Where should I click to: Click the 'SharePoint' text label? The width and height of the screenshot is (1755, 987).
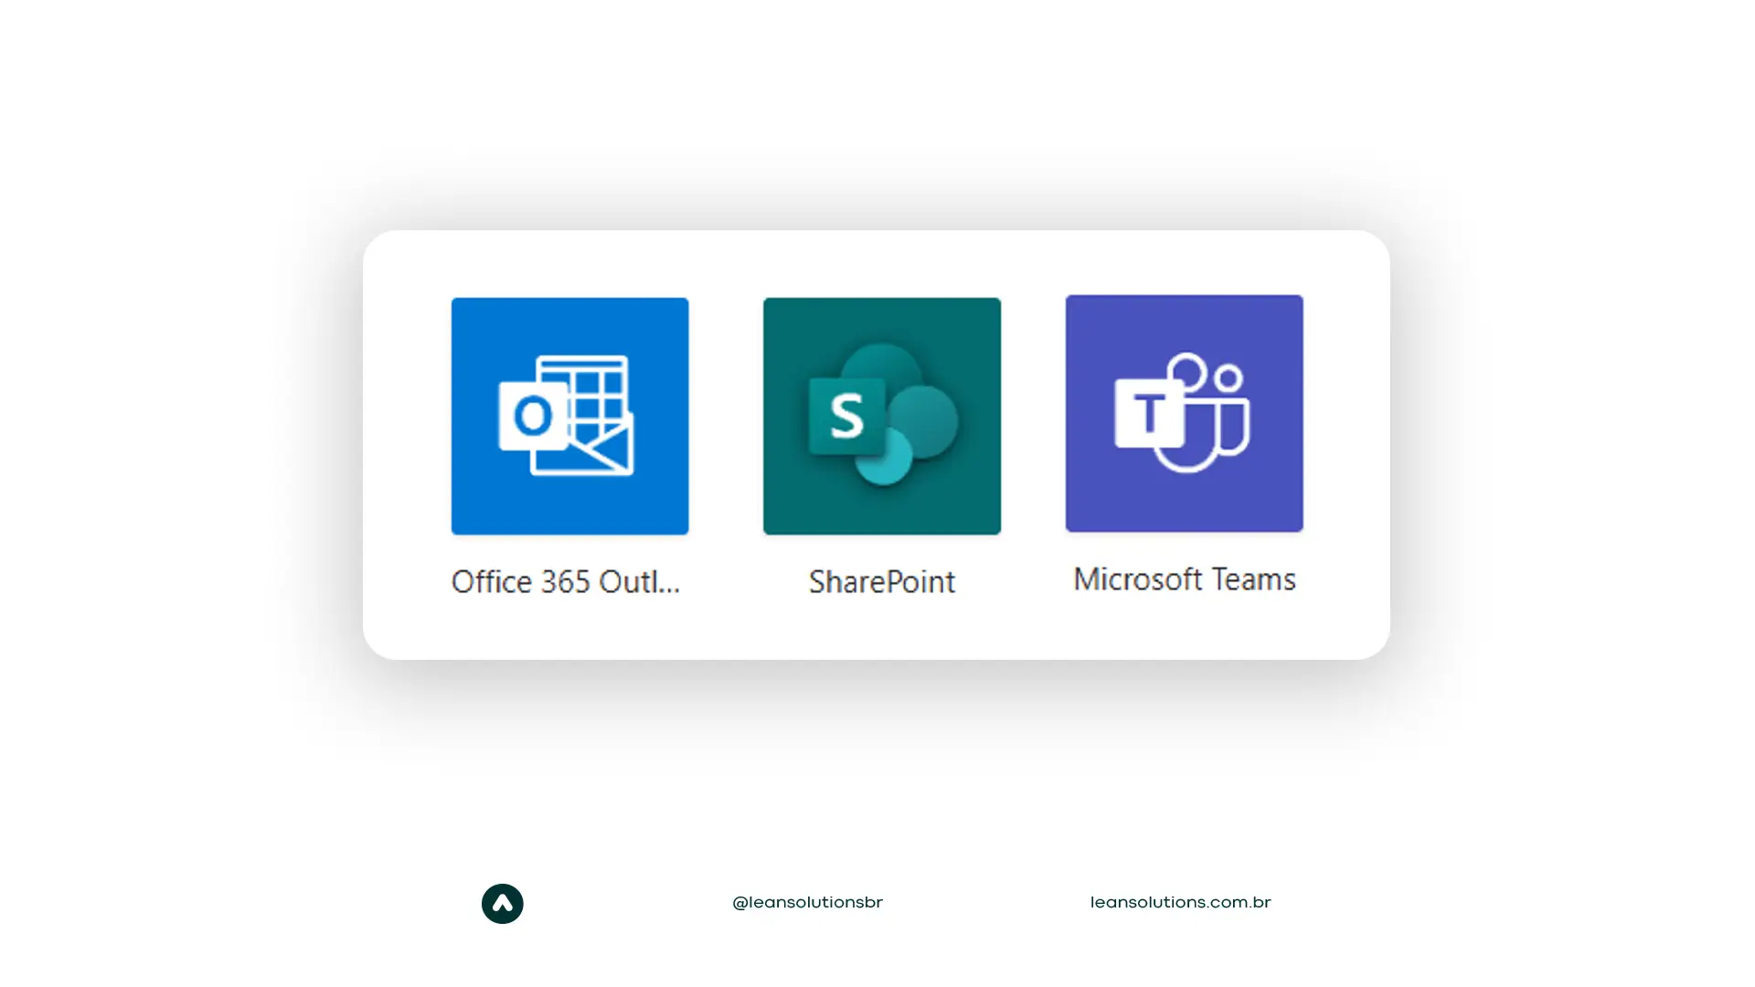click(x=882, y=582)
